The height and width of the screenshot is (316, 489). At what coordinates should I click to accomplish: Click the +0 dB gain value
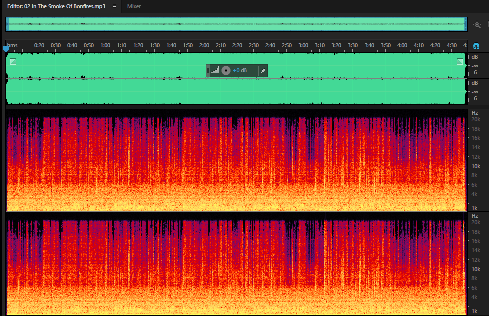click(240, 71)
